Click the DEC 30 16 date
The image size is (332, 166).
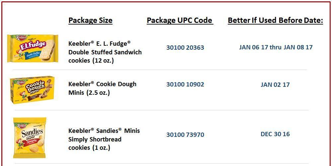pyautogui.click(x=275, y=134)
